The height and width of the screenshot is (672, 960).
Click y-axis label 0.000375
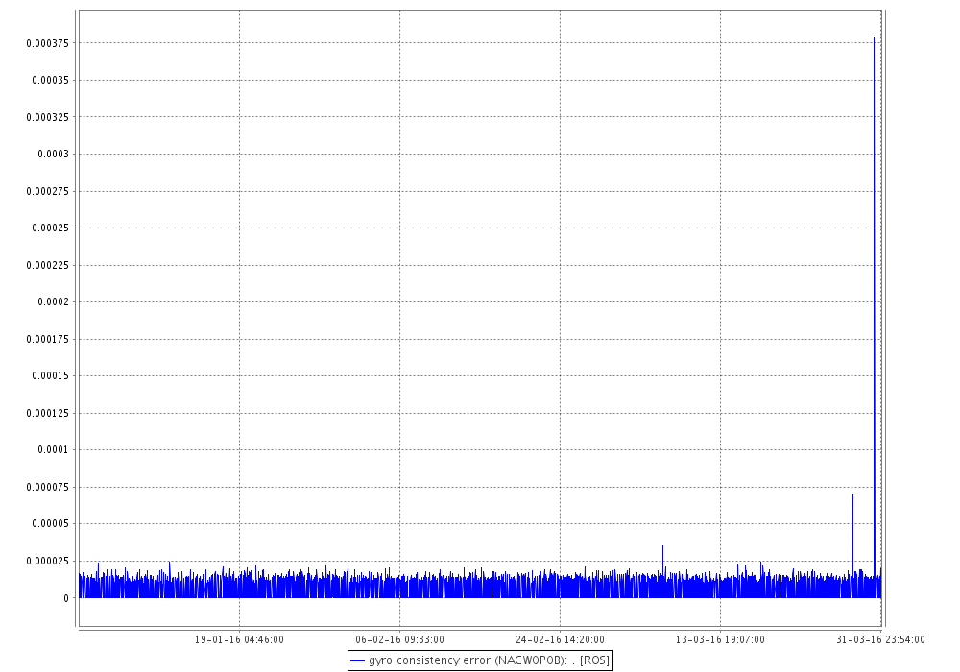48,43
